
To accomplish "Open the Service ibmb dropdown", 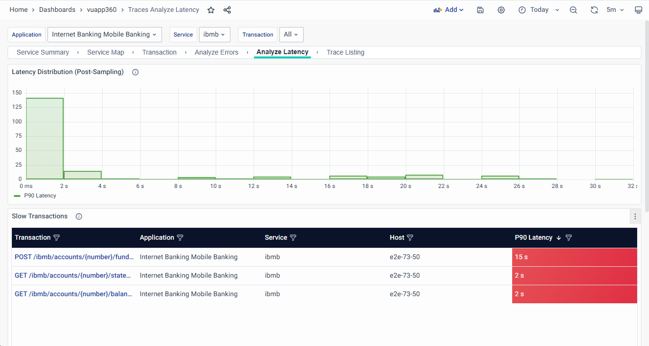I will [x=214, y=35].
